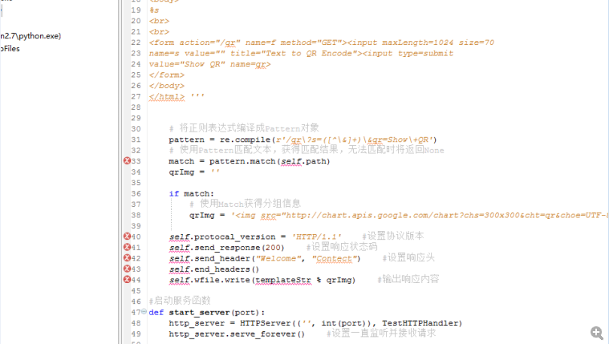Select the tree item ending in Files
This screenshot has width=609, height=344.
pos(10,48)
